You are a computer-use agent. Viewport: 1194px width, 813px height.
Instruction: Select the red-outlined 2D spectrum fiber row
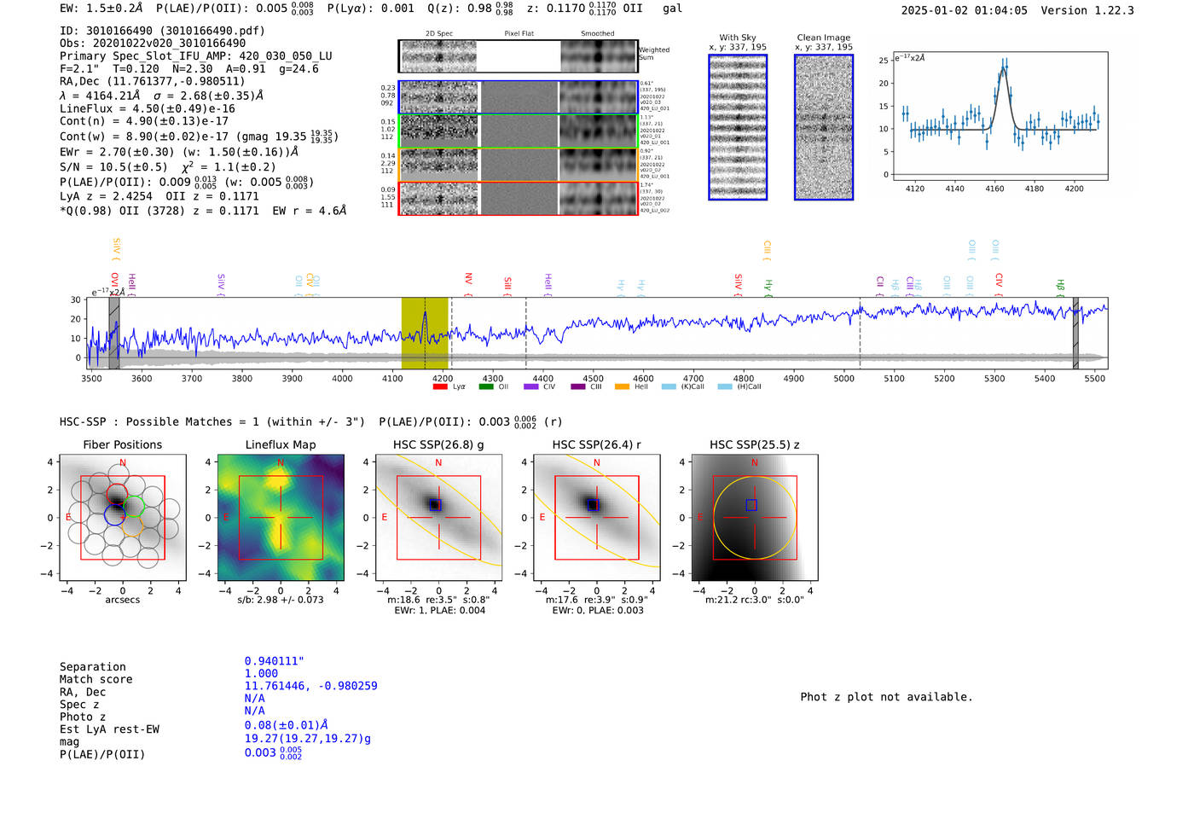[x=518, y=198]
